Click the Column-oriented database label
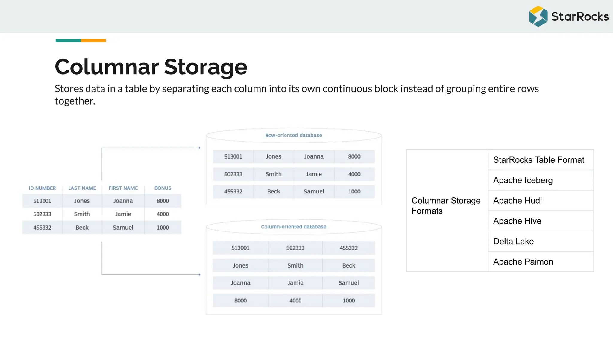The height and width of the screenshot is (344, 613). pos(294,227)
